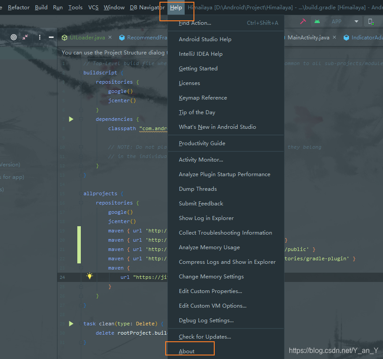Expand the APP run configuration dropdown arrow
The width and height of the screenshot is (383, 359).
pyautogui.click(x=356, y=22)
